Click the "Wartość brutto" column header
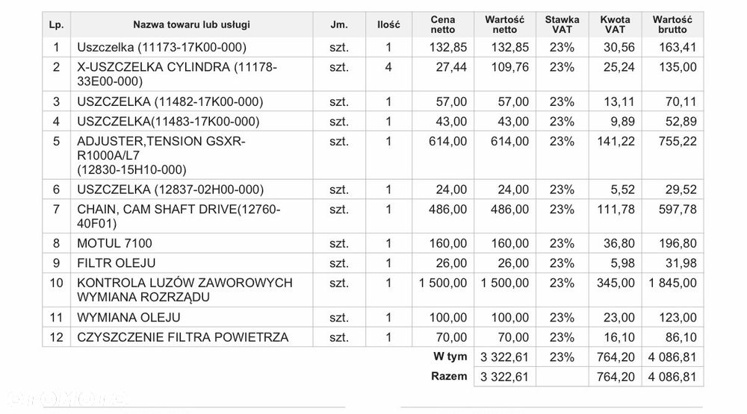 673,25
